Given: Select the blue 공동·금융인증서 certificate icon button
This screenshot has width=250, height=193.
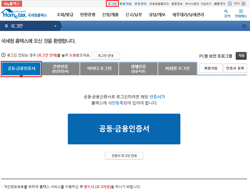Looking at the screenshot, I should (124, 129).
